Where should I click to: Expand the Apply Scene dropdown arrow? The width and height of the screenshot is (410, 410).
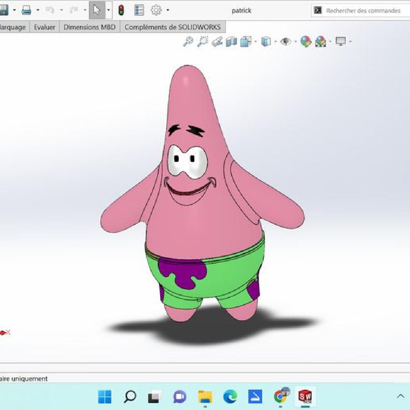pyautogui.click(x=330, y=42)
